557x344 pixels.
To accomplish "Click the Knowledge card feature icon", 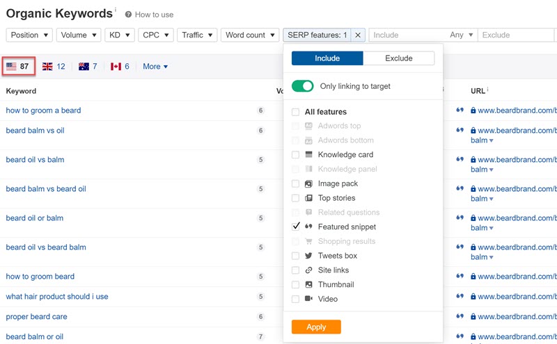I will click(x=308, y=154).
